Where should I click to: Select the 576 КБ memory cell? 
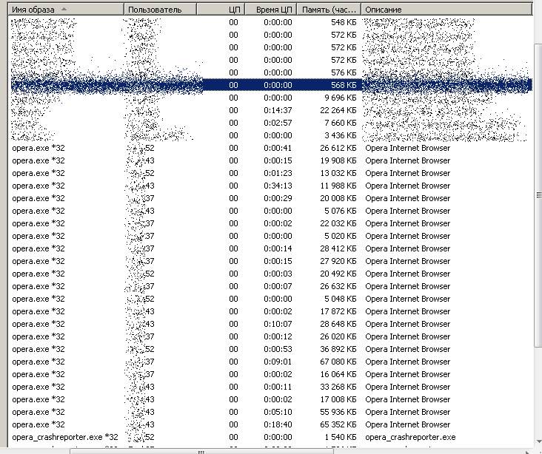344,72
